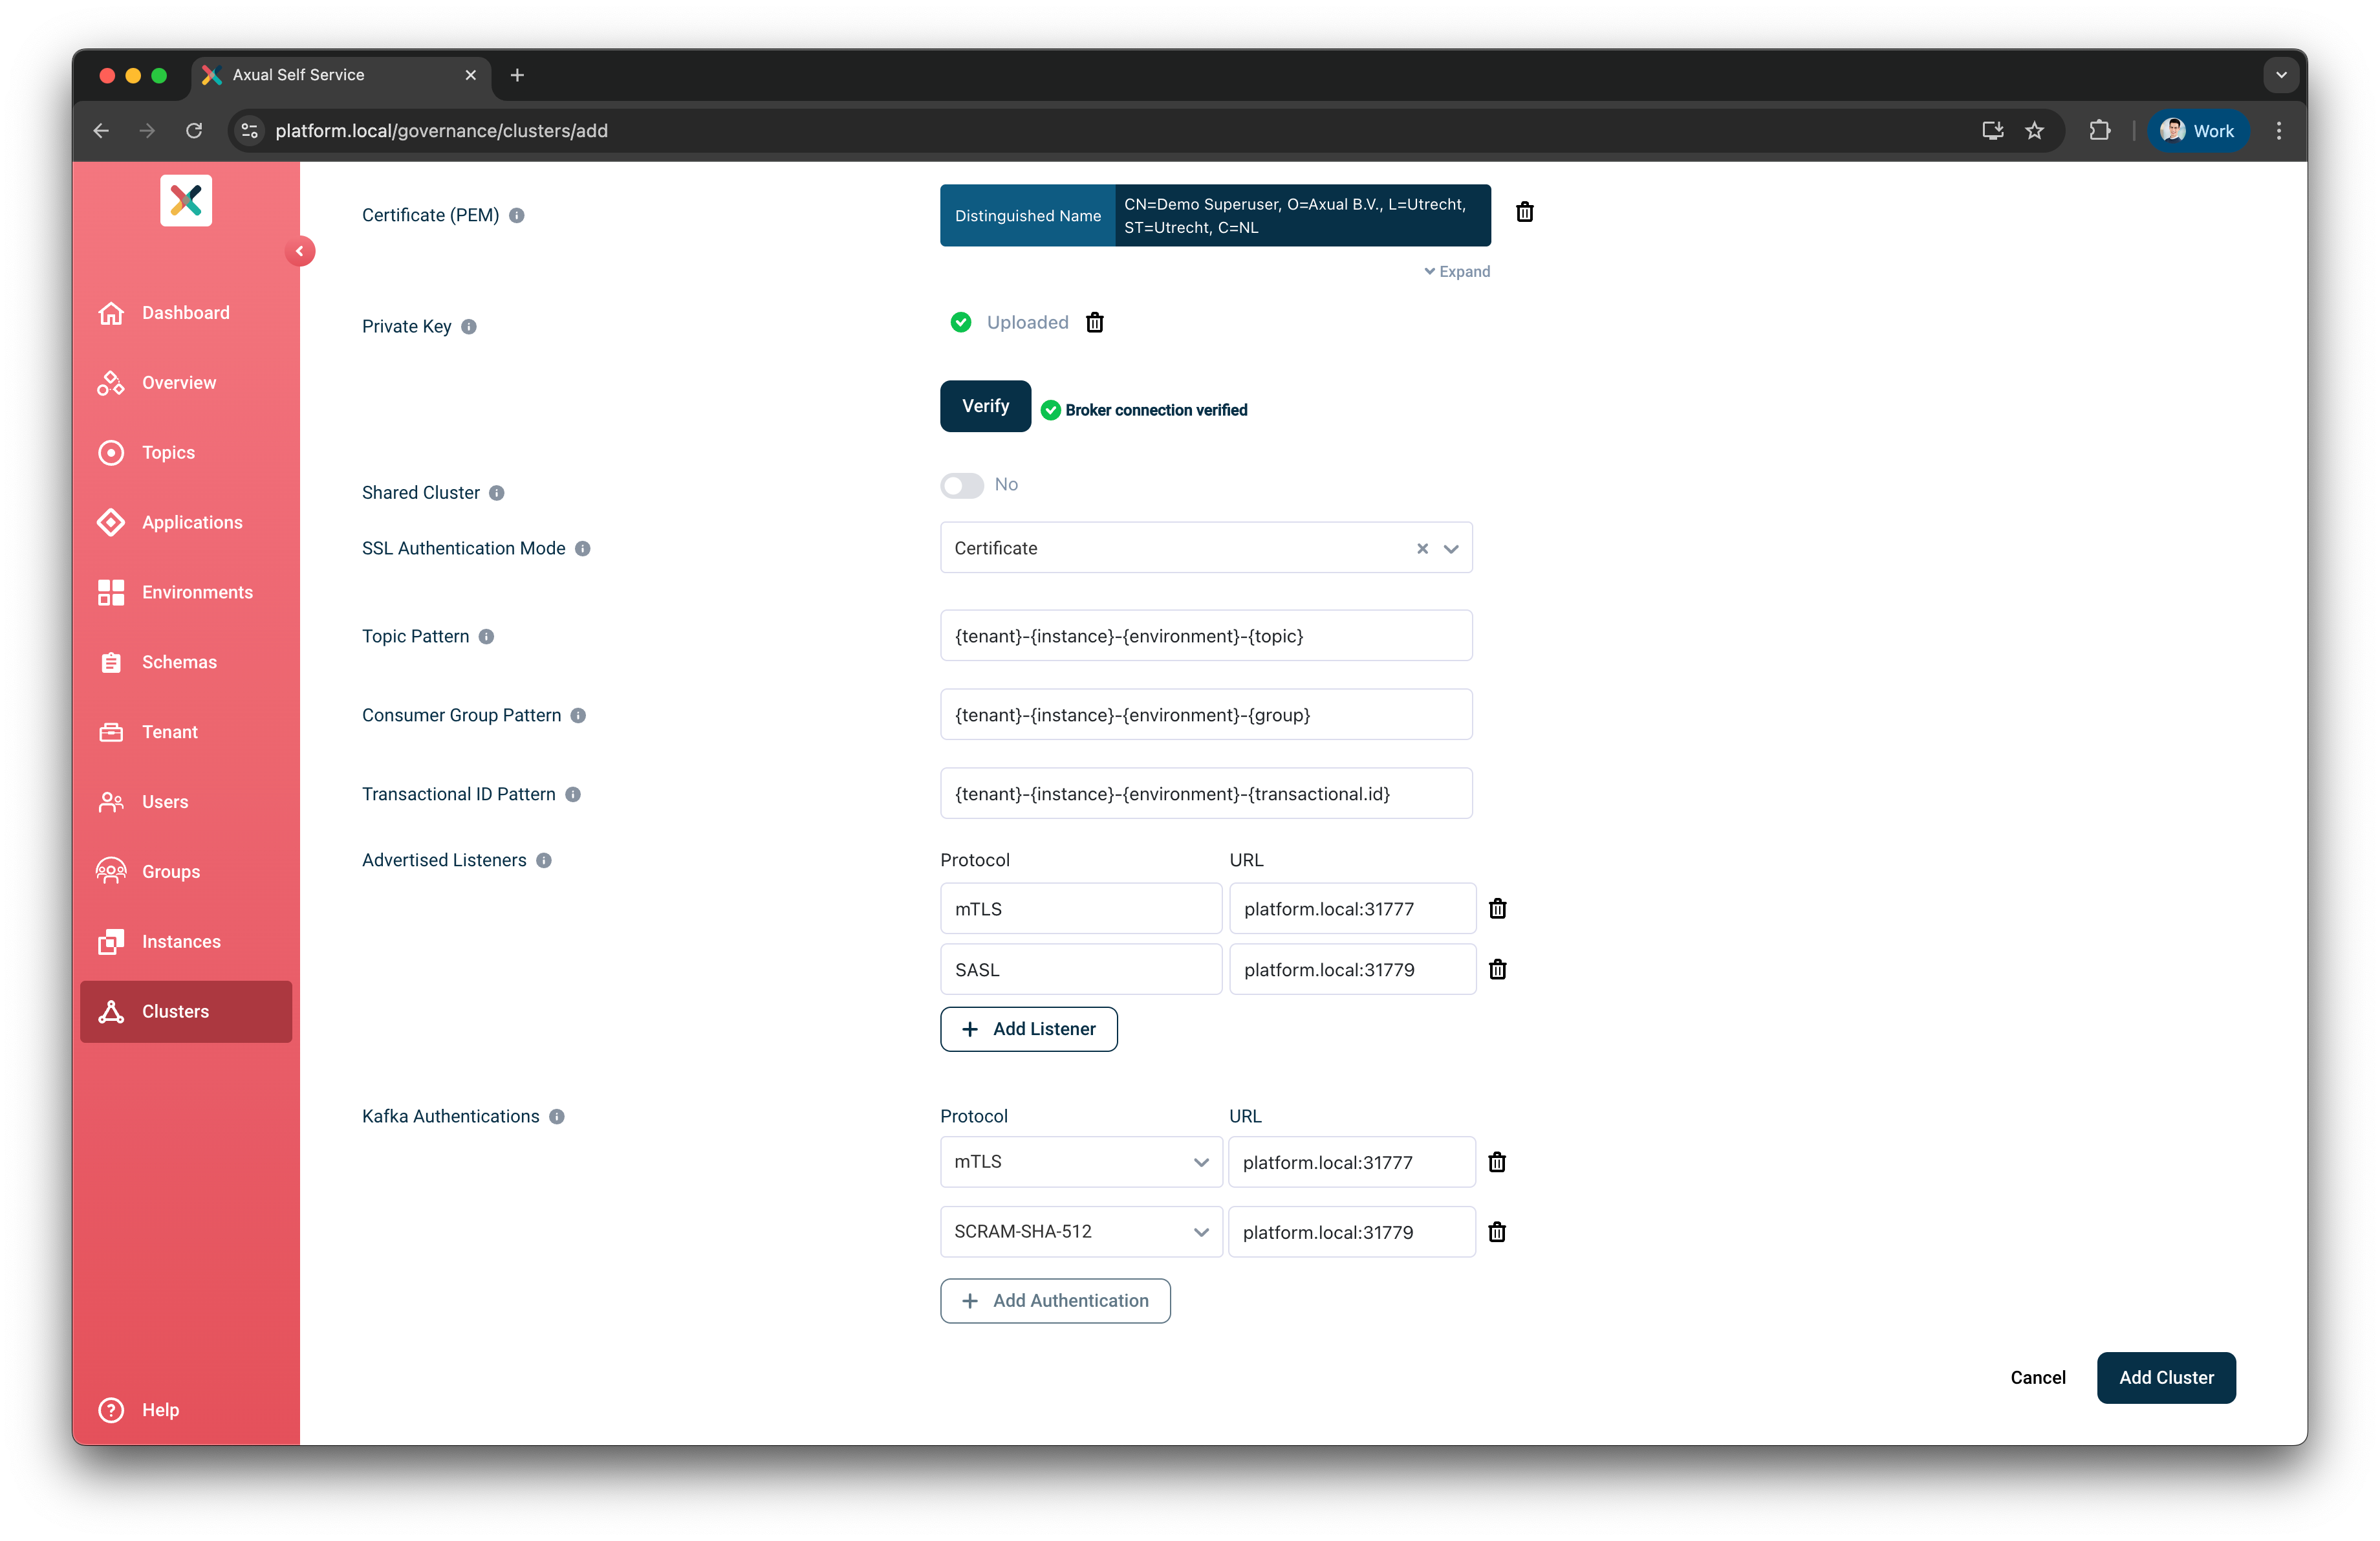Toggle Shared Cluster to Yes
The width and height of the screenshot is (2380, 1541).
click(x=961, y=485)
